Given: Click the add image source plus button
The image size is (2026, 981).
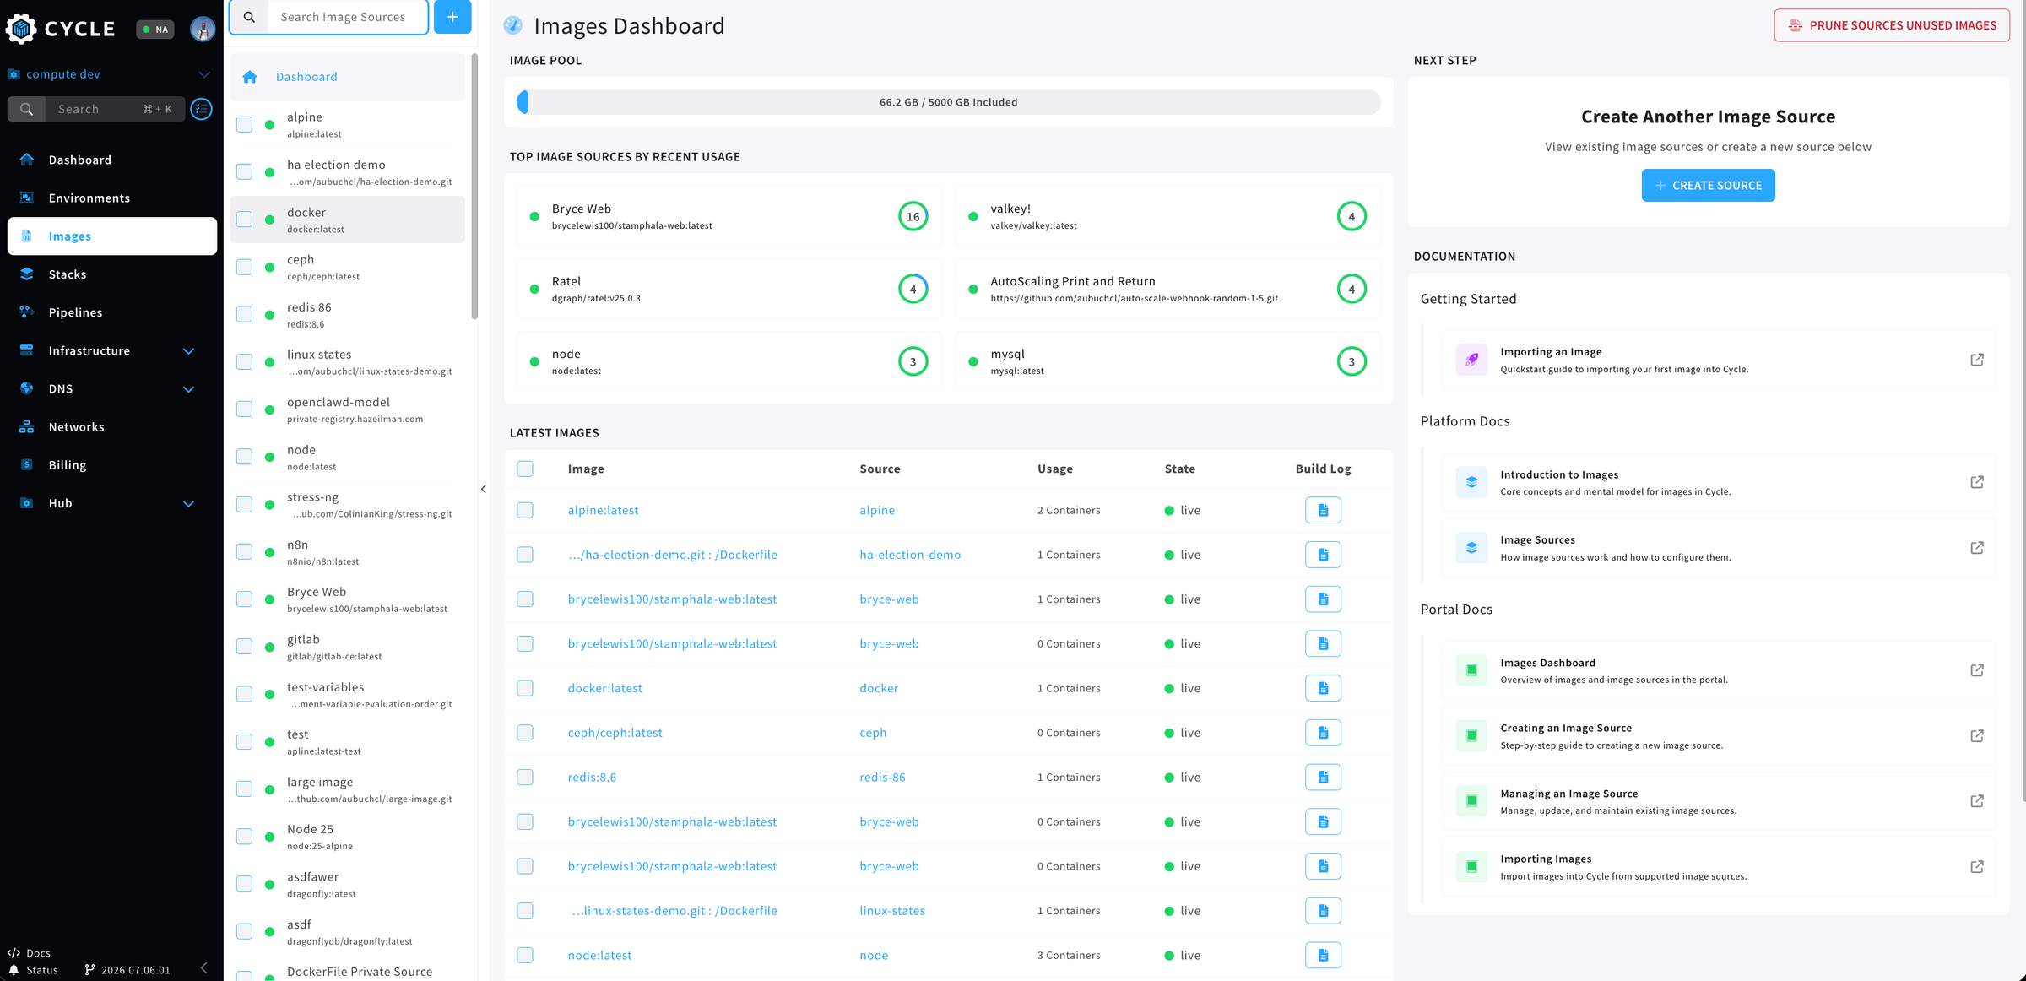Looking at the screenshot, I should (452, 17).
